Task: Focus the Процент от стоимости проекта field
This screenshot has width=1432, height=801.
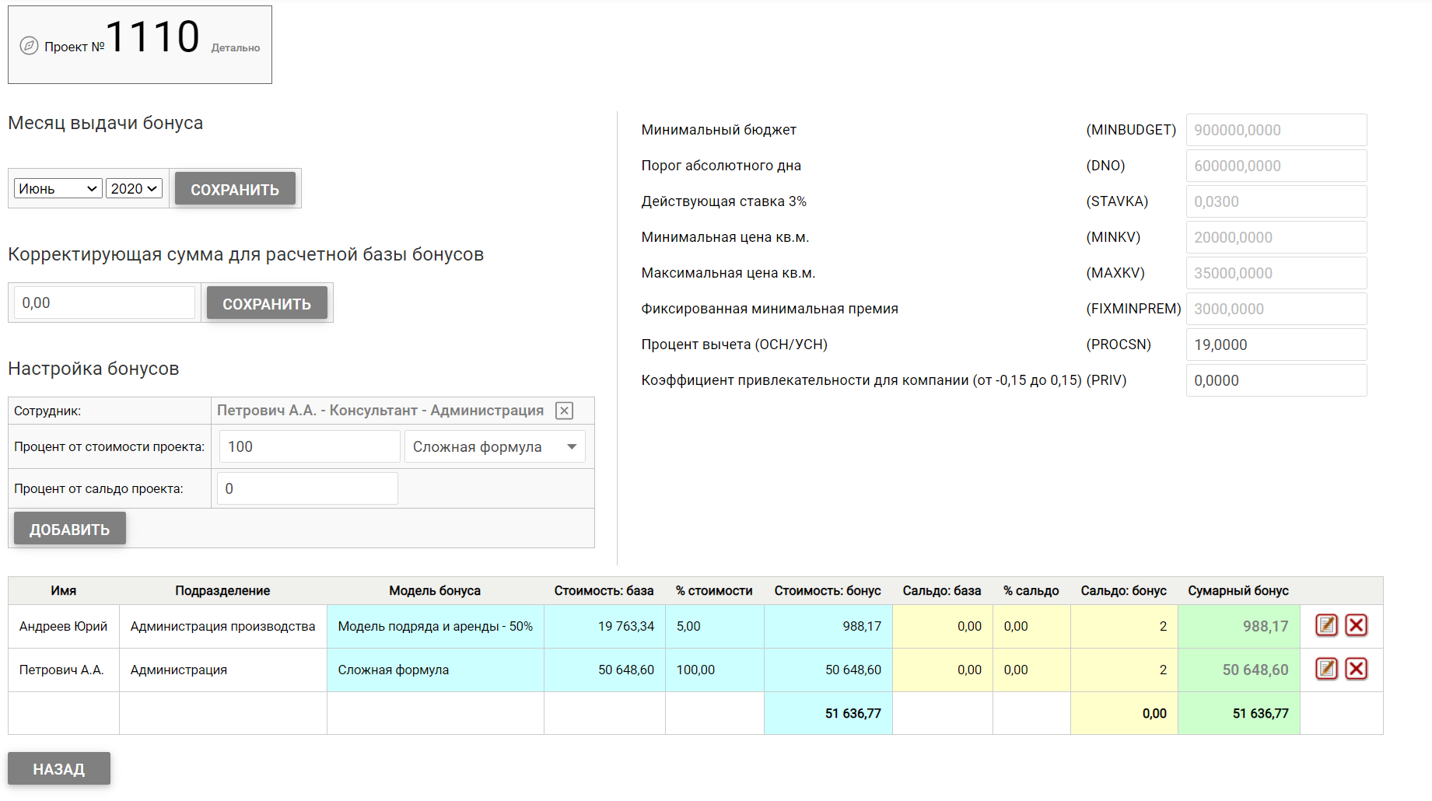Action: coord(309,447)
